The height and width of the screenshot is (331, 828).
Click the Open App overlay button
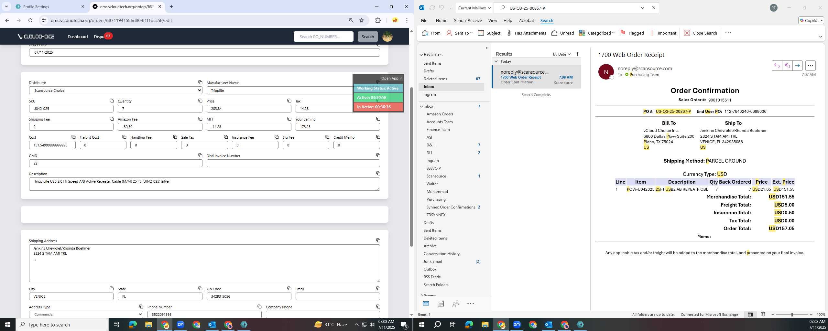coord(391,78)
